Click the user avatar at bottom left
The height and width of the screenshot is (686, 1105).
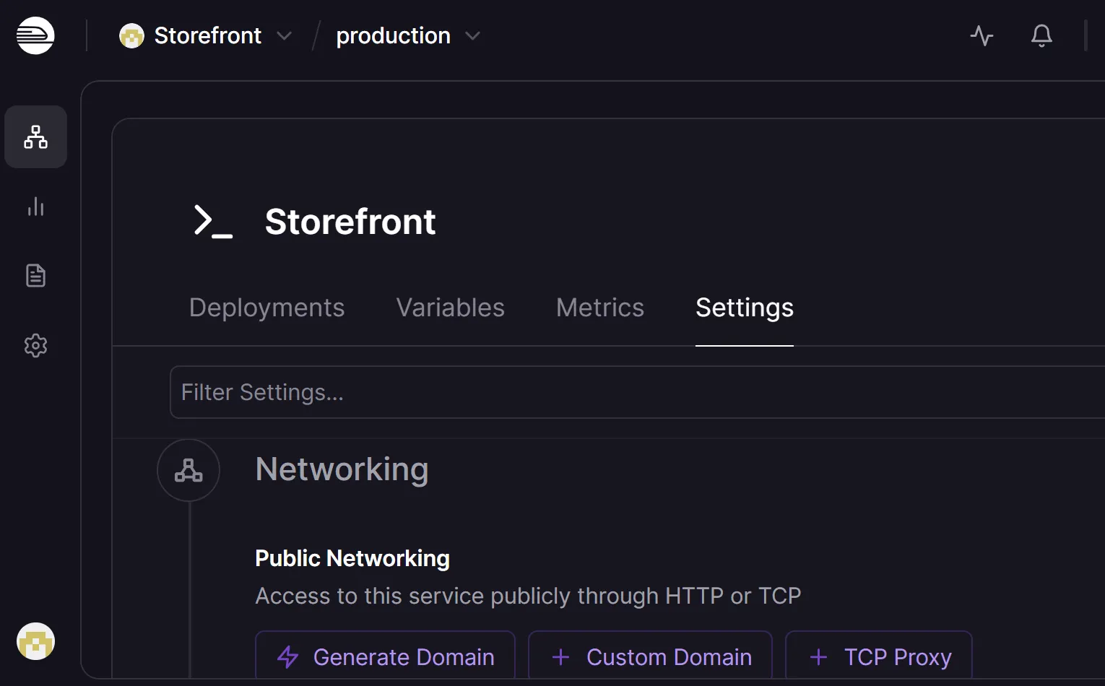35,641
